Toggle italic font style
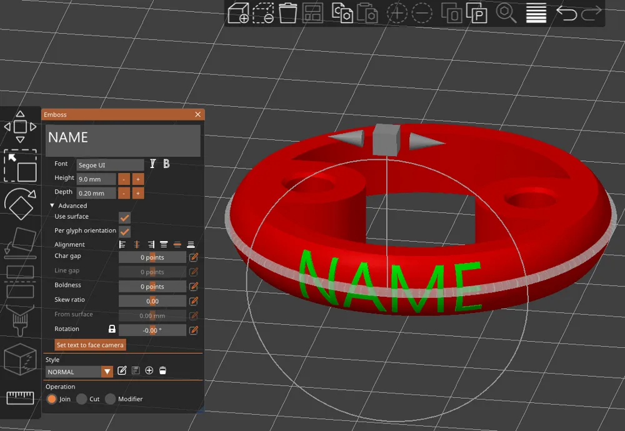 [152, 164]
